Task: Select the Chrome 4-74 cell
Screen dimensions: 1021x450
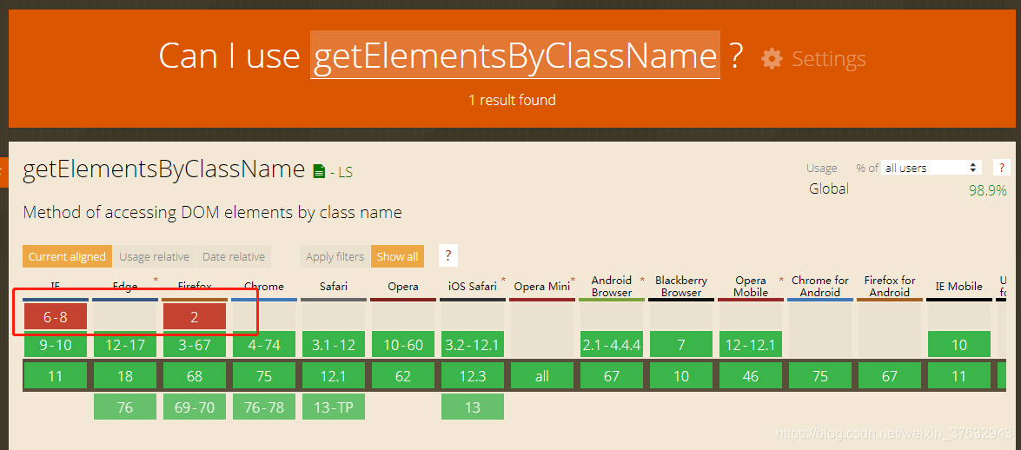Action: (x=263, y=345)
